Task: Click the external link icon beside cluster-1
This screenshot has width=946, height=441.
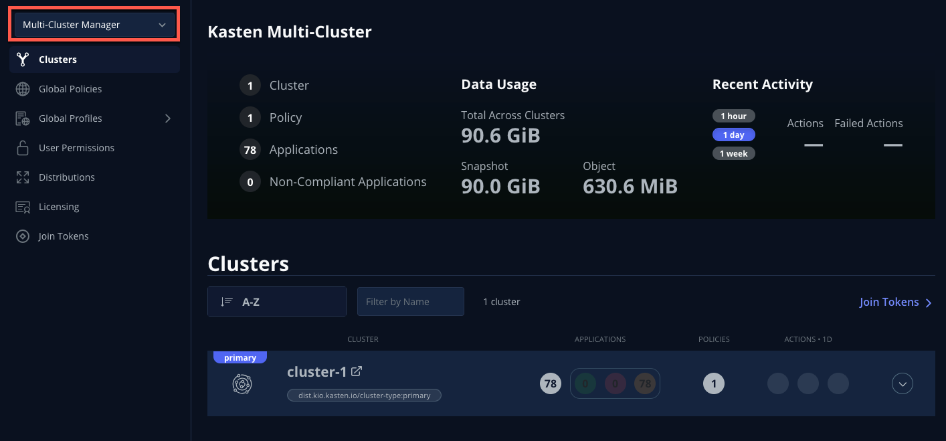Action: point(357,371)
